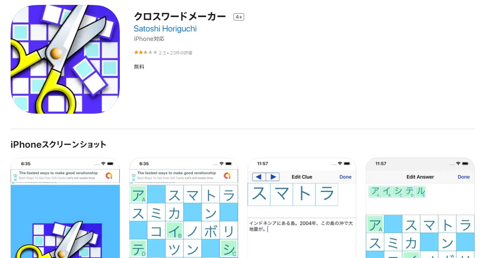Click the 2.3 • 23件の評価 rating text

[176, 53]
